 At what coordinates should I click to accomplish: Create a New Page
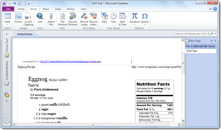pos(193,41)
